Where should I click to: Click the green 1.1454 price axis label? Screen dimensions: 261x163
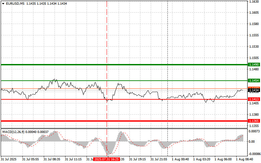coord(253,81)
